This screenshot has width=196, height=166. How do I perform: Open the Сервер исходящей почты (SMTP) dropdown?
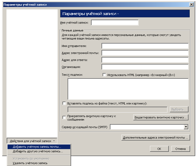pos(186,127)
